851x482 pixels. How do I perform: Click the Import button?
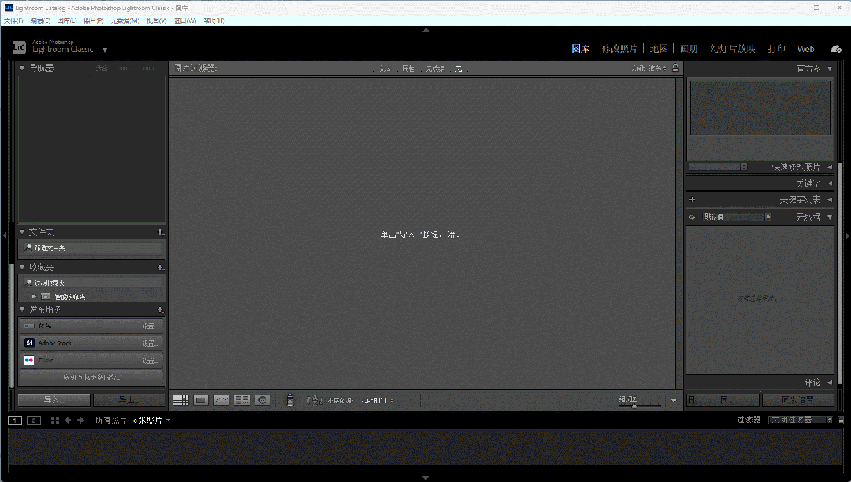coord(54,400)
